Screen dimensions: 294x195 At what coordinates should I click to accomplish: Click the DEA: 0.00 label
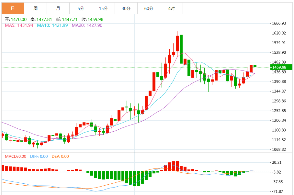[60, 157]
